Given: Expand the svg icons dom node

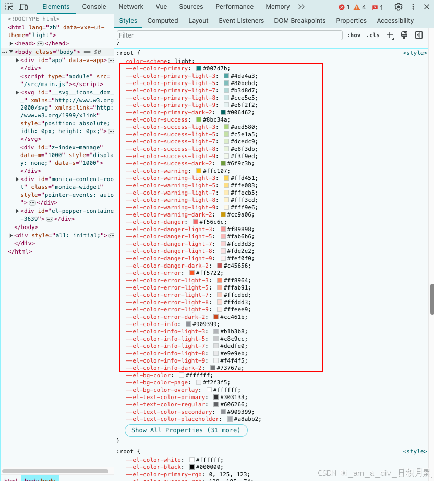Looking at the screenshot, I should coord(18,93).
